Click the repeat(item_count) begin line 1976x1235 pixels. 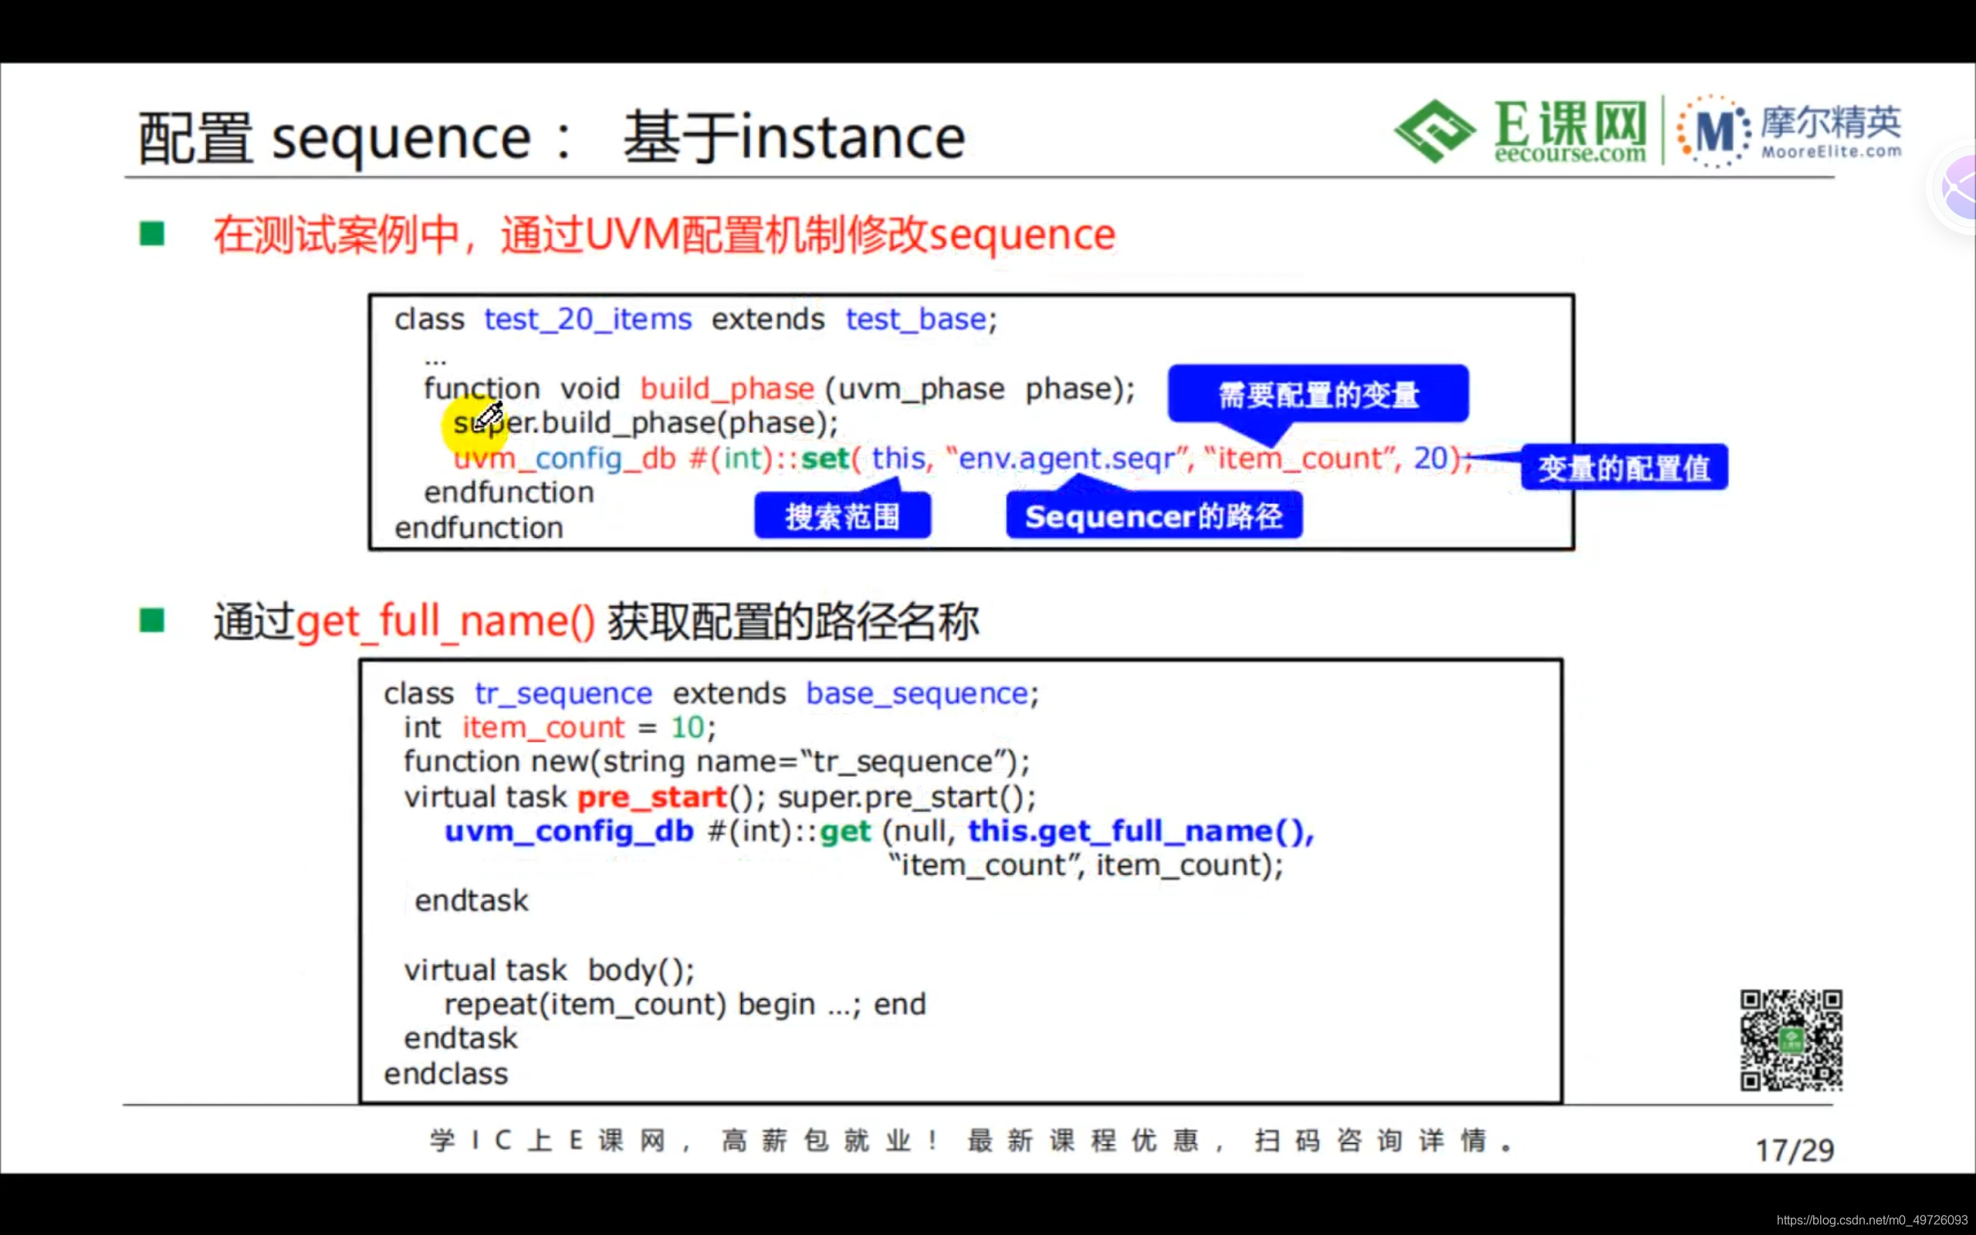(685, 1005)
